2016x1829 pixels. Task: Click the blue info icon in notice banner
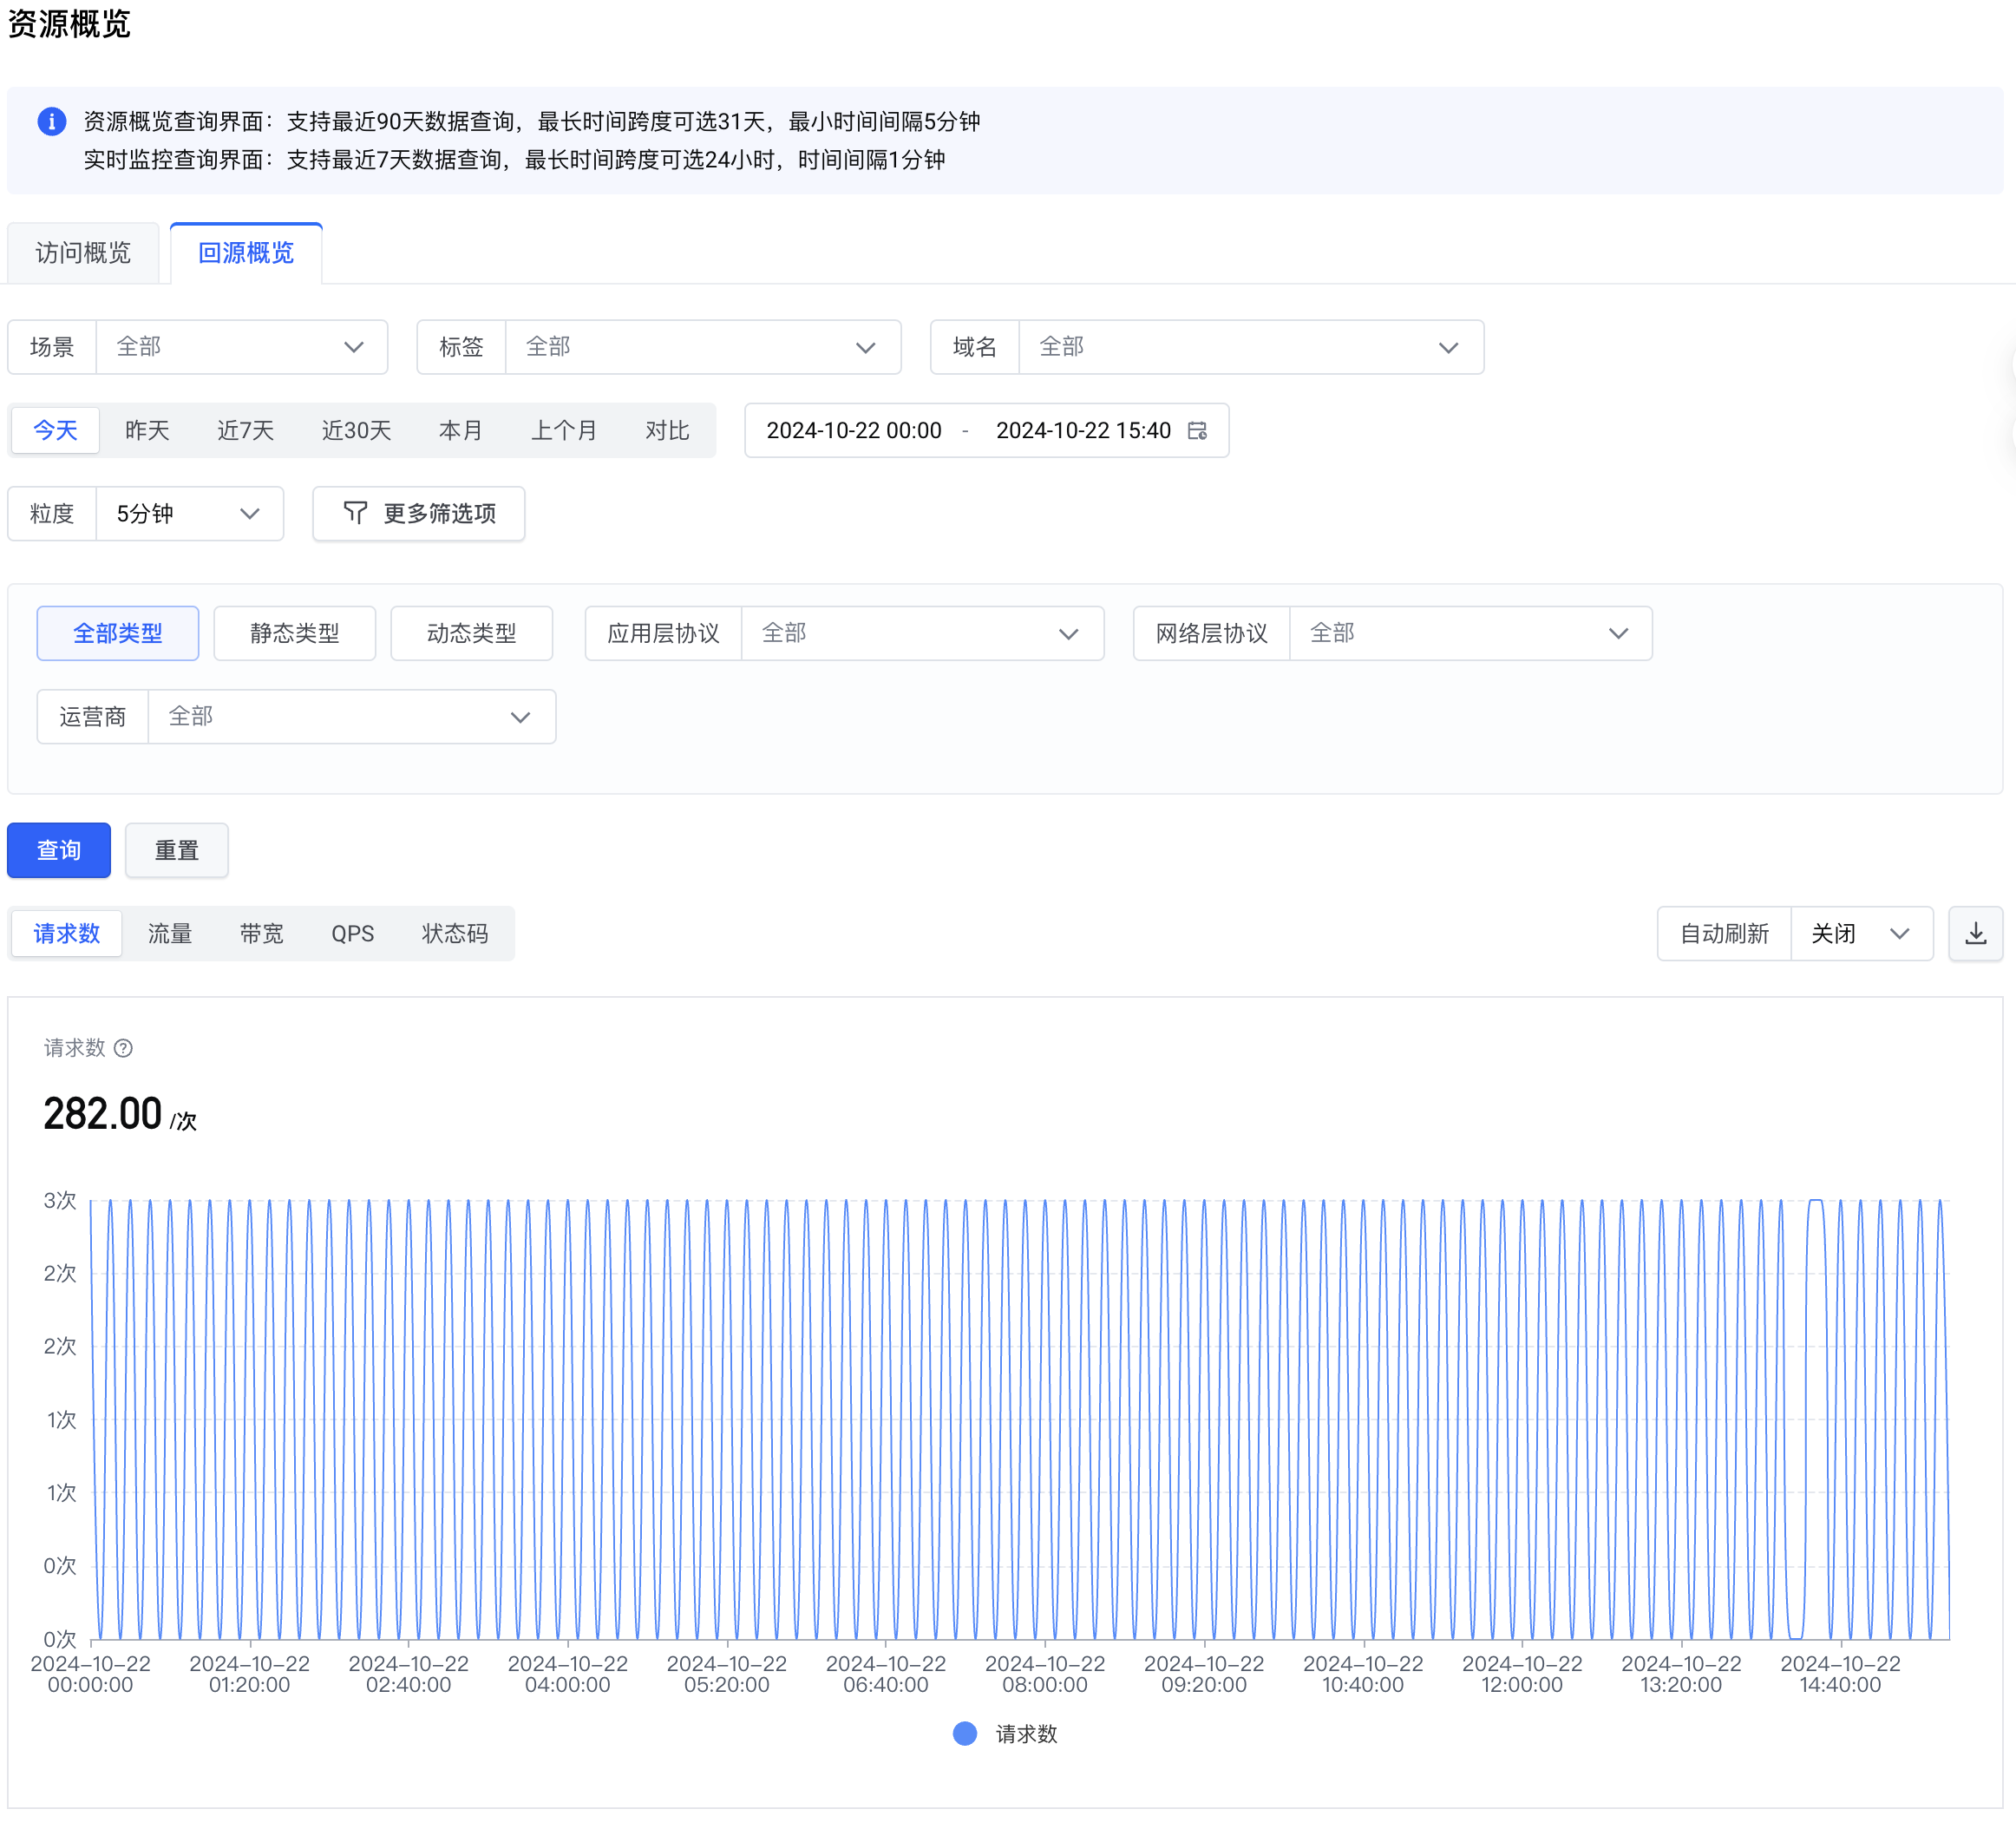pos(52,122)
